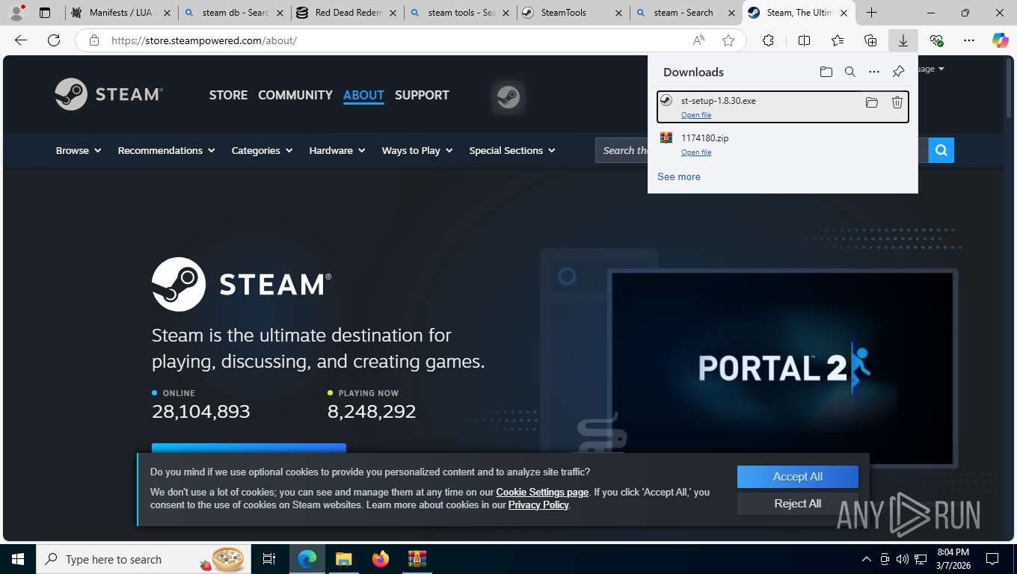Click the browser address bar URL

[204, 40]
